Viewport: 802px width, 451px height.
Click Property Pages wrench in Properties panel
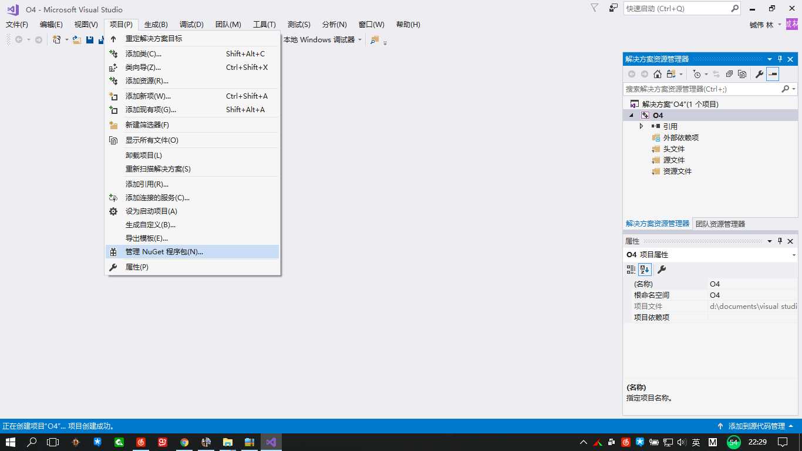coord(662,270)
